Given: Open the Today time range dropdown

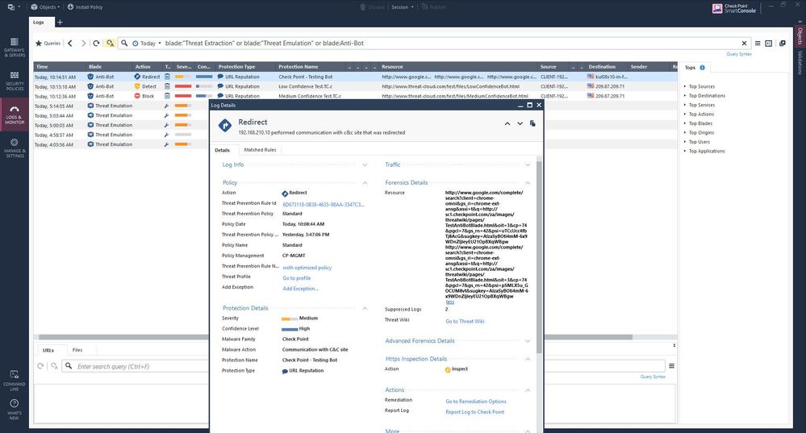Looking at the screenshot, I should pos(147,43).
